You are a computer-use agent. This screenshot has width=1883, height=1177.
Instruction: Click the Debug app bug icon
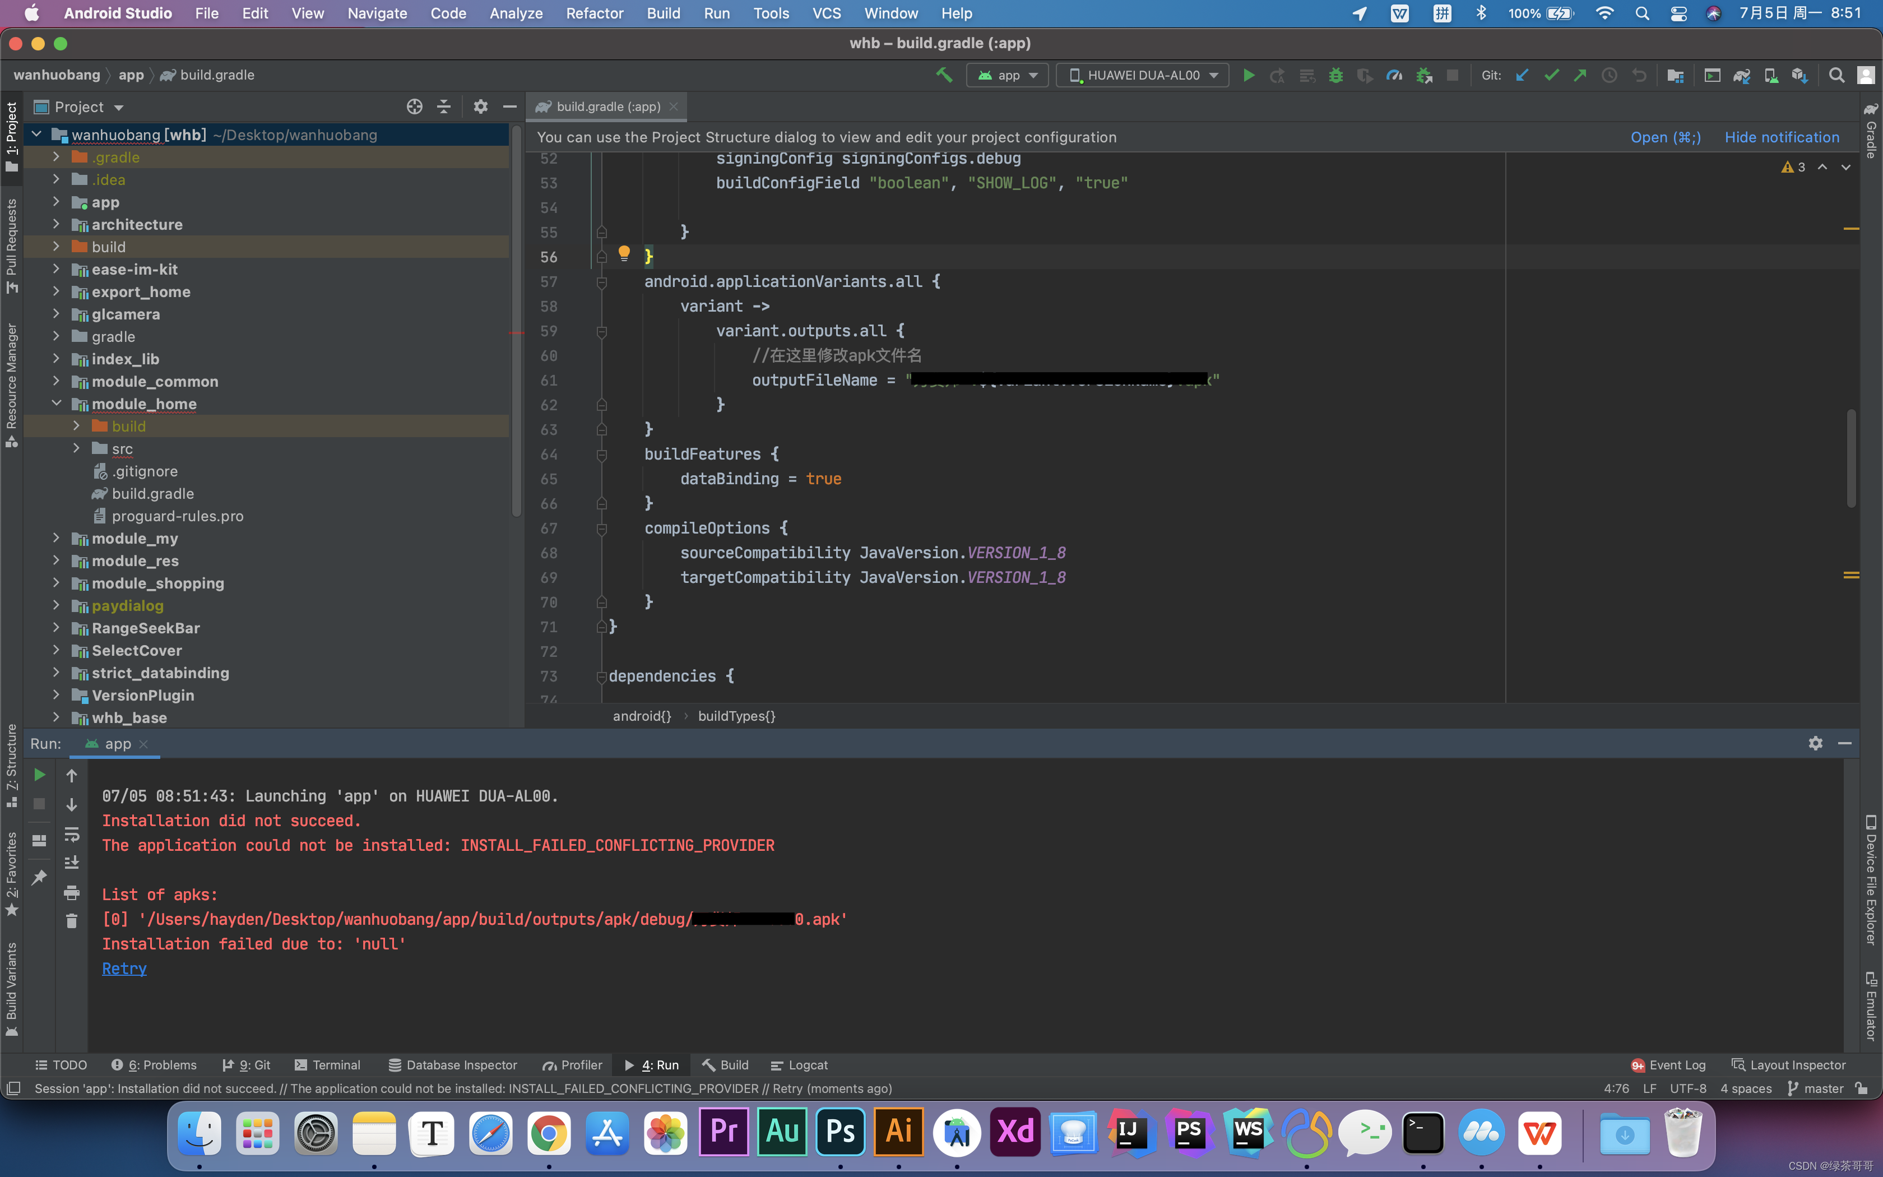click(x=1335, y=76)
